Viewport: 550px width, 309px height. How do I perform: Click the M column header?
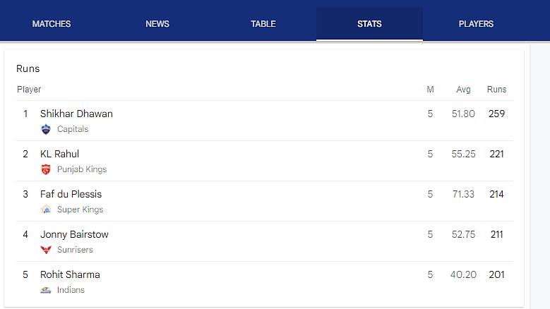click(431, 90)
